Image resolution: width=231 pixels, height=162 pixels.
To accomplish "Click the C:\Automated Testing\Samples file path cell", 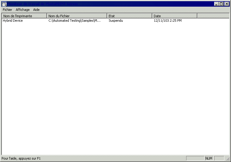I will tap(74, 21).
